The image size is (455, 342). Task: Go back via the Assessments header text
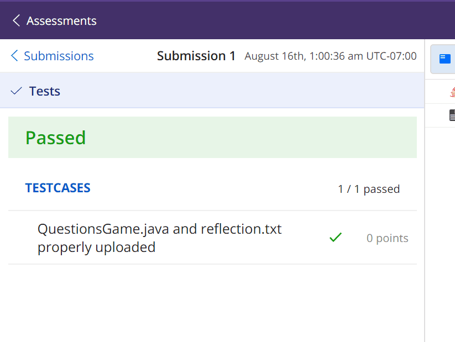click(x=61, y=21)
